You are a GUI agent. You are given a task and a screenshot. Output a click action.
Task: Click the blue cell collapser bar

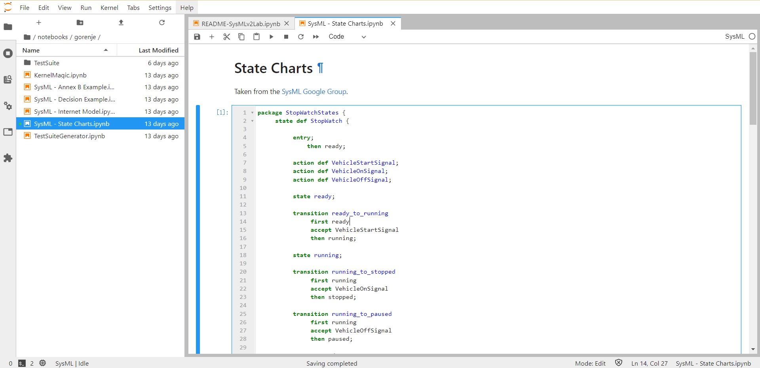(198, 229)
